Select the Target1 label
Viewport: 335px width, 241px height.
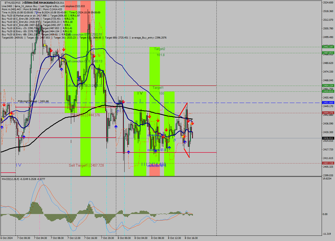pos(158,88)
